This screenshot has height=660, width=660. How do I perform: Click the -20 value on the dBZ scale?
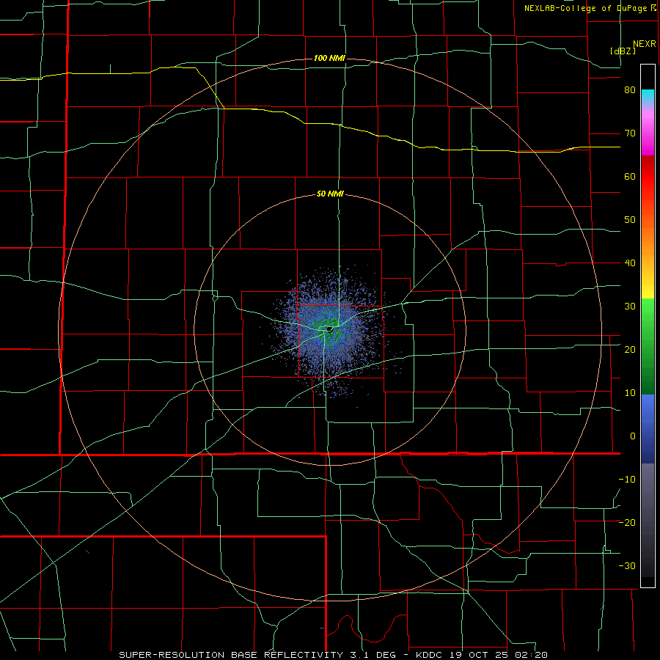[627, 522]
